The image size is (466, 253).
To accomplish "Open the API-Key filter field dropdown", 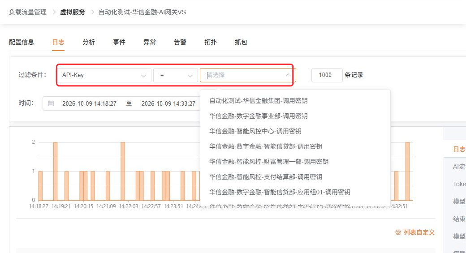I will pos(104,75).
